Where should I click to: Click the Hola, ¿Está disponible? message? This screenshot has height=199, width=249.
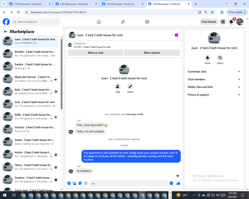(x=92, y=125)
